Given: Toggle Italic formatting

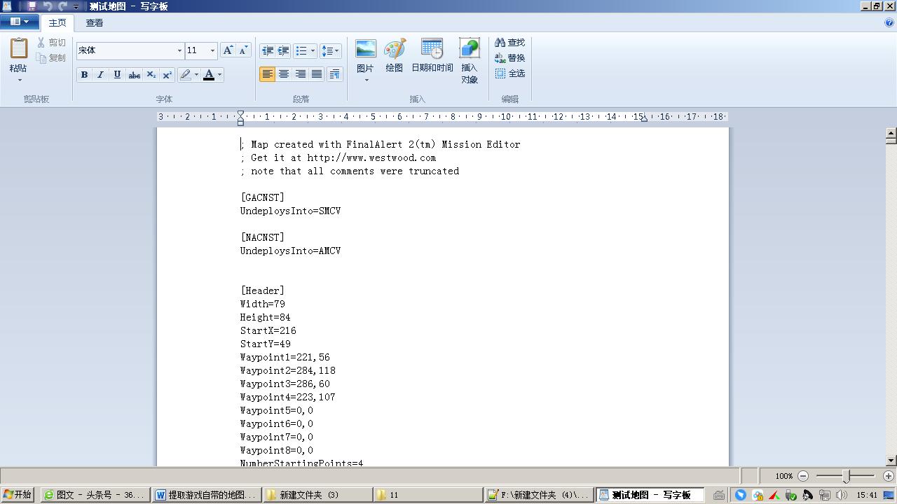Looking at the screenshot, I should coord(100,75).
